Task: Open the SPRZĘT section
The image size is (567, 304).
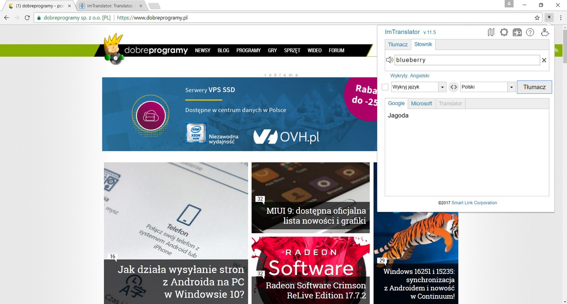Action: coord(292,50)
